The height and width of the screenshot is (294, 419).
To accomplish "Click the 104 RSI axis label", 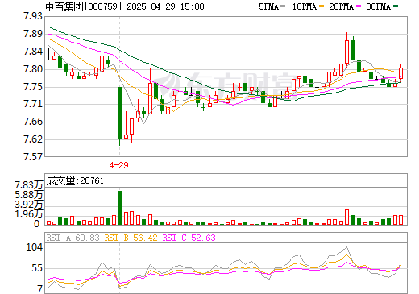I will point(35,247).
